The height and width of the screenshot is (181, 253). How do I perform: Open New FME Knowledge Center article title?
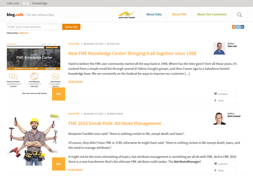coord(132,53)
